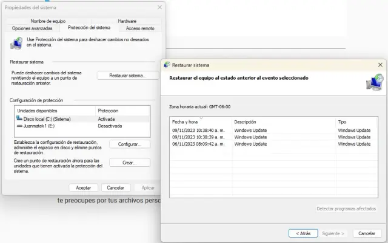Click the Restaurar sistema... button
Screen dimensions: 388x243
128,76
